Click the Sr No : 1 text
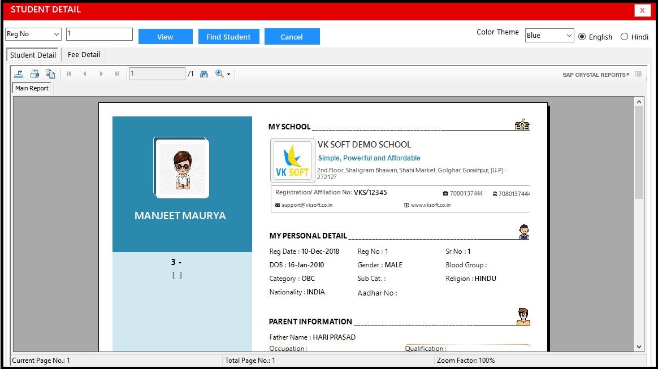The height and width of the screenshot is (369, 658). point(458,251)
